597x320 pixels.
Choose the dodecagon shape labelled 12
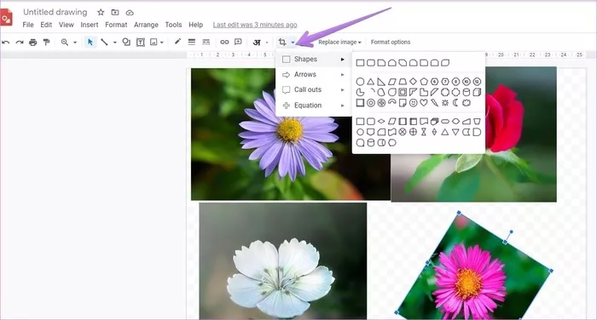coord(477,82)
